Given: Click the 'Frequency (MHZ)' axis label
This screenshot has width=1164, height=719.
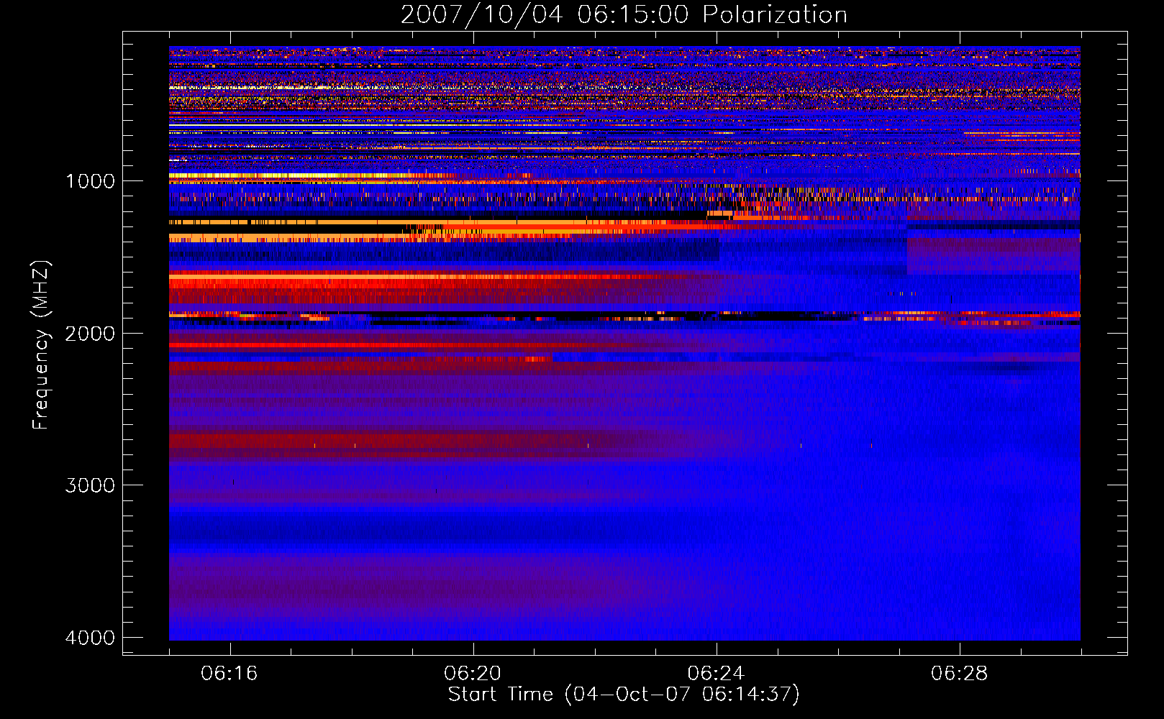Looking at the screenshot, I should point(41,345).
